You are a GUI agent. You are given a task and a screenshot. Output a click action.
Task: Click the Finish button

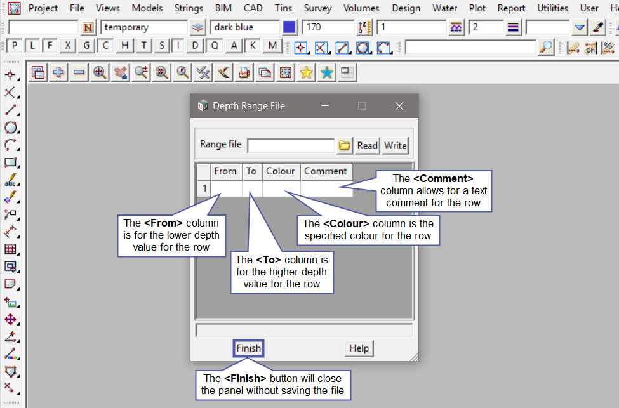248,348
